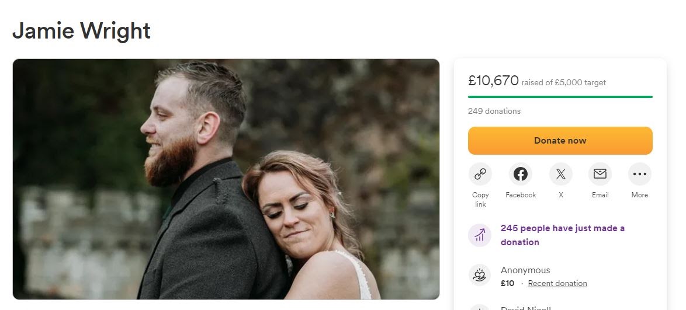
Task: Open the Recent donation link
Action: pyautogui.click(x=557, y=283)
